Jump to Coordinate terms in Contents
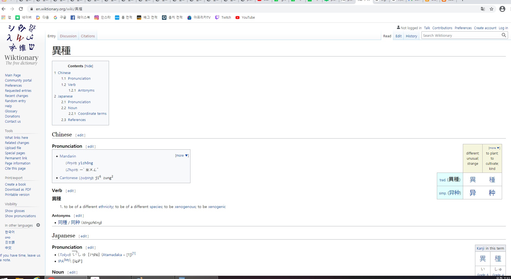511x279 pixels. point(92,114)
